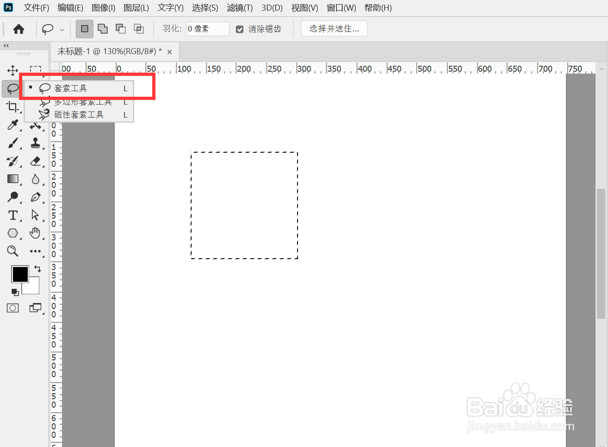Open the 选择(S) menu

coord(205,8)
